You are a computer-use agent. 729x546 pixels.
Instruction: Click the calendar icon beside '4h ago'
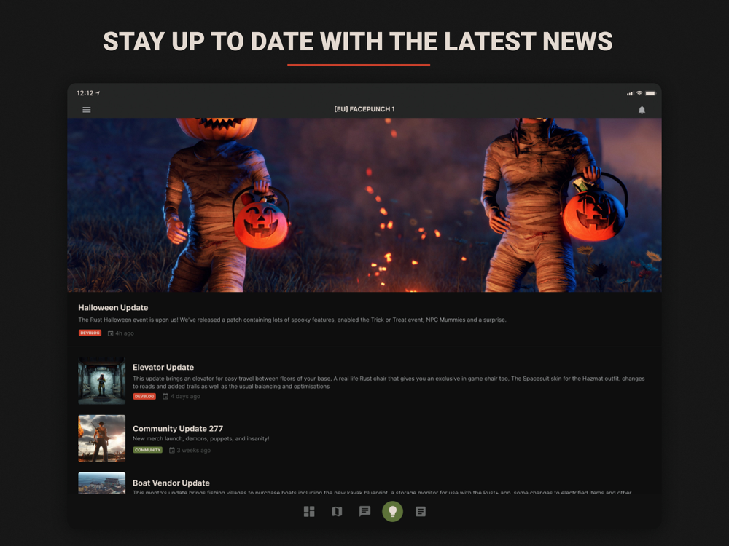tap(110, 333)
